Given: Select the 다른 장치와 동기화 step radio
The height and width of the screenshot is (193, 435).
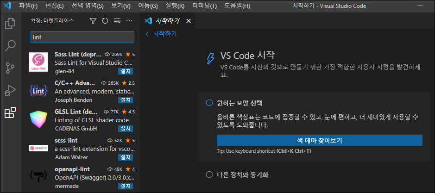Looking at the screenshot, I should pyautogui.click(x=209, y=175).
